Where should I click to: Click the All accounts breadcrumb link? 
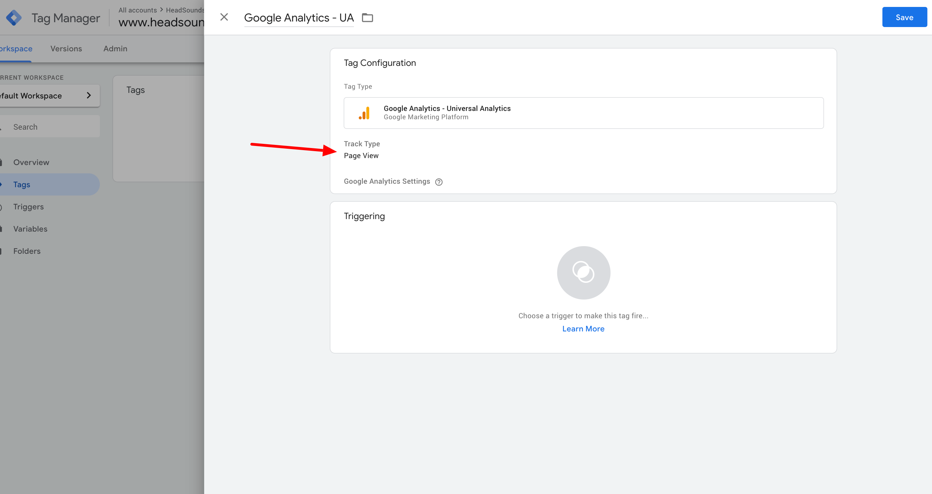click(138, 10)
